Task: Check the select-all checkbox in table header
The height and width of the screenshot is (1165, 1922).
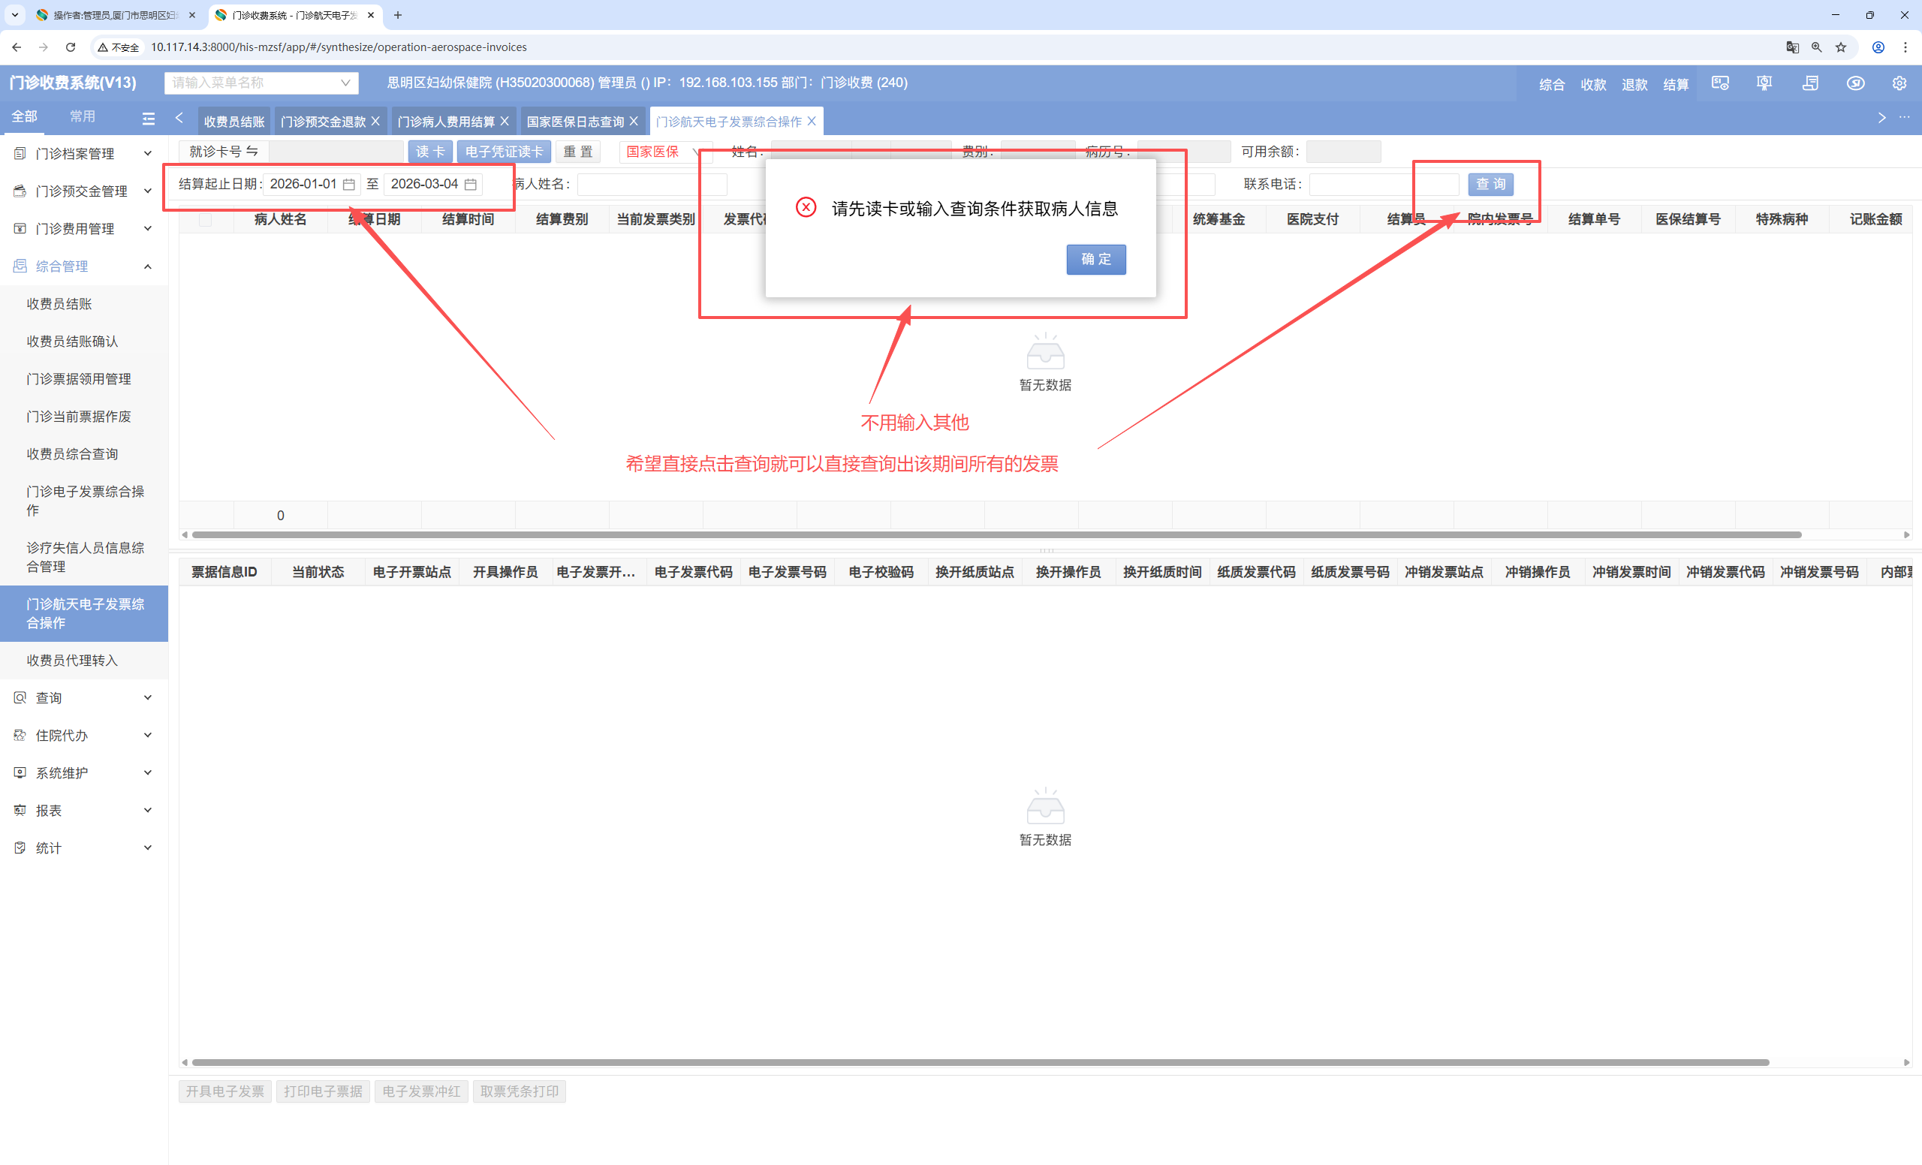Action: pos(205,219)
